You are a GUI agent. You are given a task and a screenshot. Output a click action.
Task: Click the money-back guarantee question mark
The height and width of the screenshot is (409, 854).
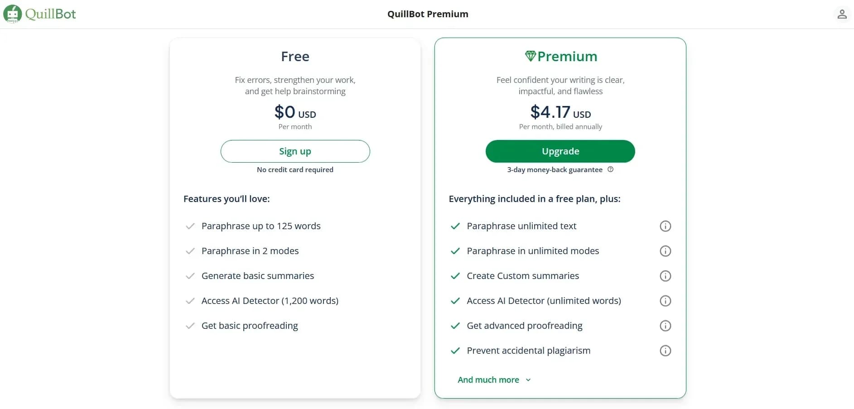pos(610,169)
